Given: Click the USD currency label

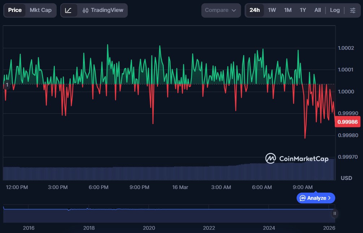Looking at the screenshot, I should point(346,178).
